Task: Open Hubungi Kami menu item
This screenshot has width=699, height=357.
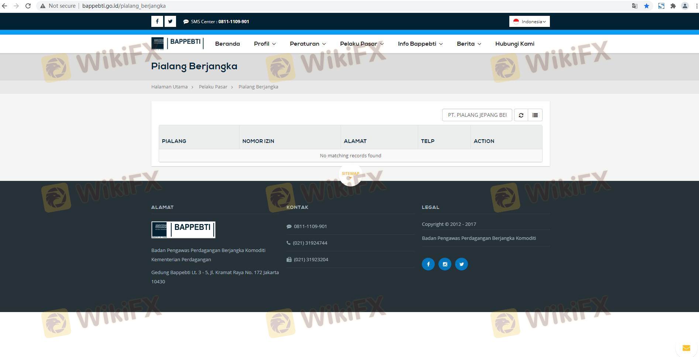Action: pos(514,44)
